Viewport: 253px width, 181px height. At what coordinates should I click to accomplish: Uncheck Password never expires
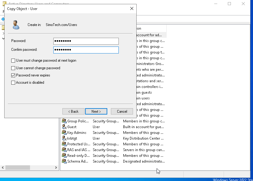click(13, 75)
